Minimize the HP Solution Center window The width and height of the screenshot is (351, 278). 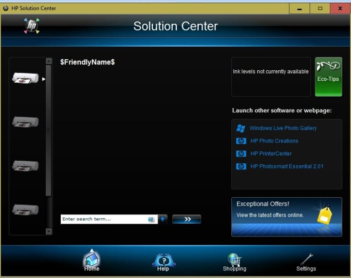coord(299,9)
